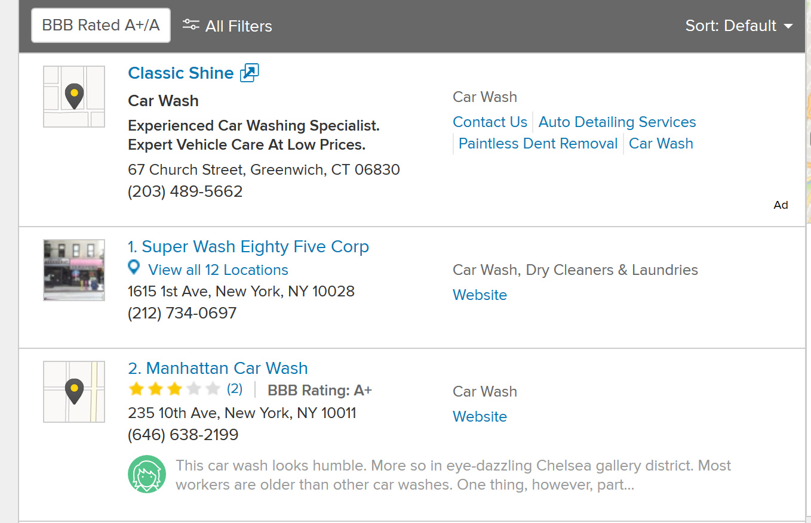The image size is (811, 523).
Task: Click location pin icon beside View all 12 Locations
Action: (134, 268)
